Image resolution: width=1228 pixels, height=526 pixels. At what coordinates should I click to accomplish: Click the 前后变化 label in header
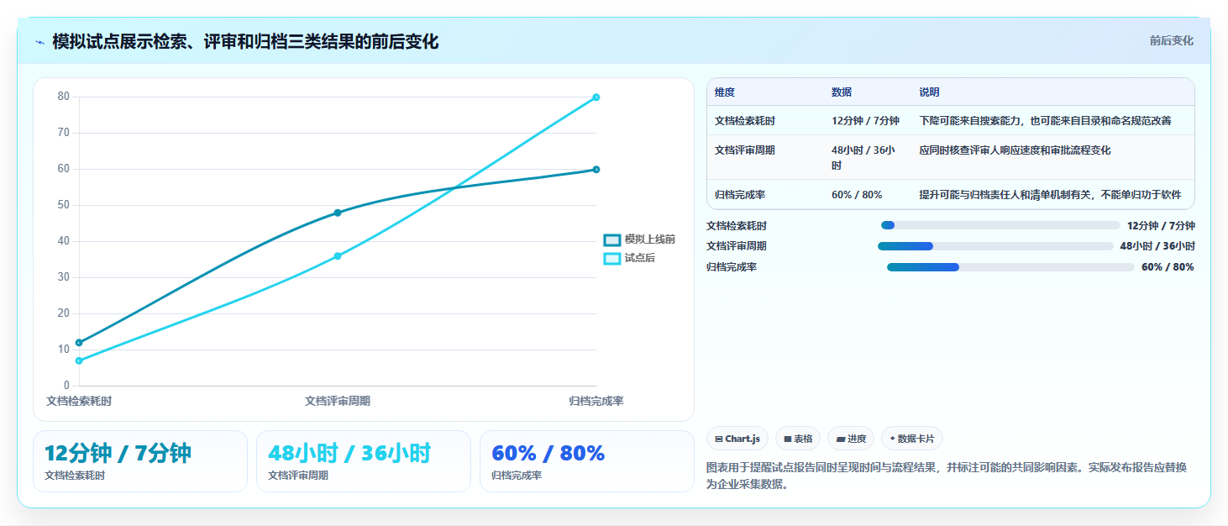1171,41
